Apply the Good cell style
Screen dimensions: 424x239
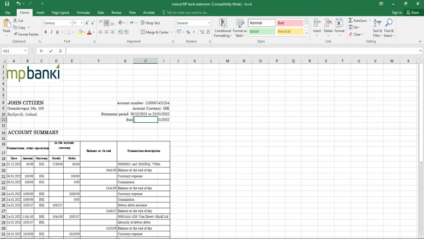click(262, 32)
